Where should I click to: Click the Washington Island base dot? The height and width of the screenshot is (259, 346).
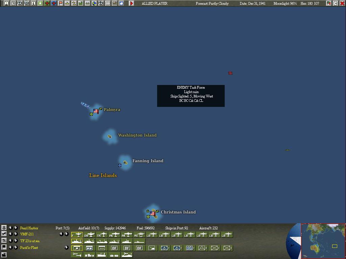pos(109,137)
